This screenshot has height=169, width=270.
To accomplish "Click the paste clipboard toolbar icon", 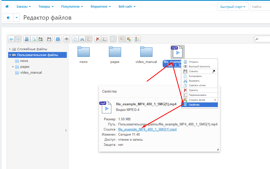I will [x=89, y=39].
